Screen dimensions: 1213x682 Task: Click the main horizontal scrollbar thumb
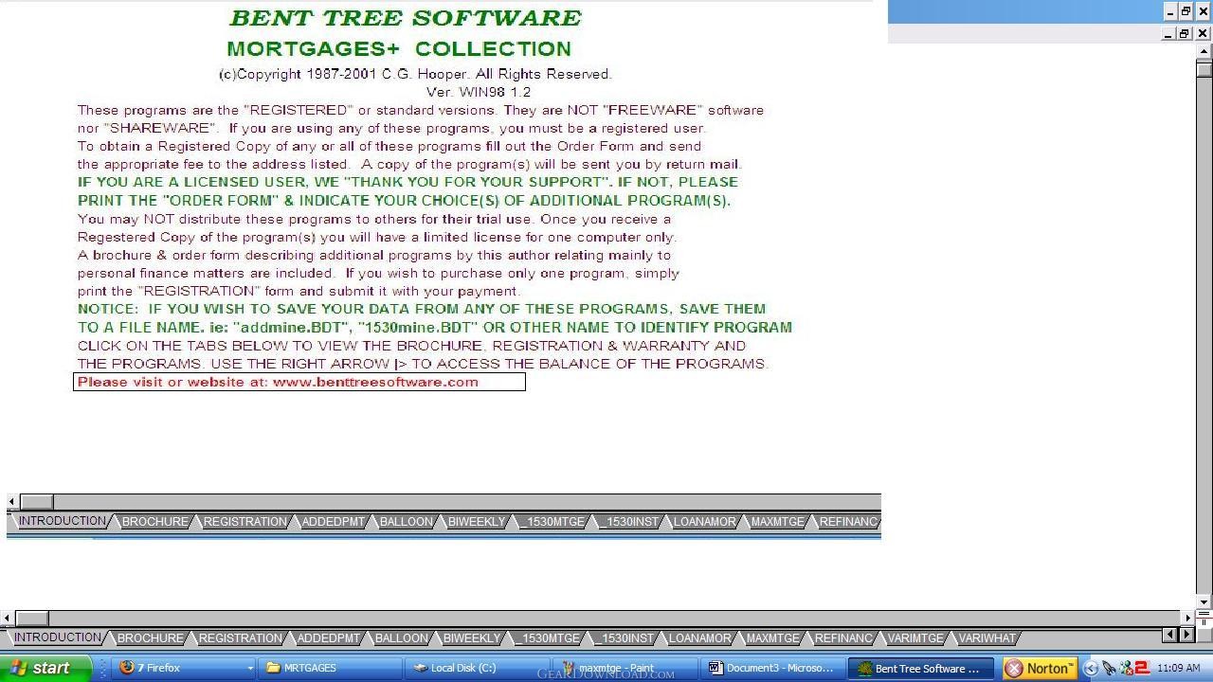point(31,618)
